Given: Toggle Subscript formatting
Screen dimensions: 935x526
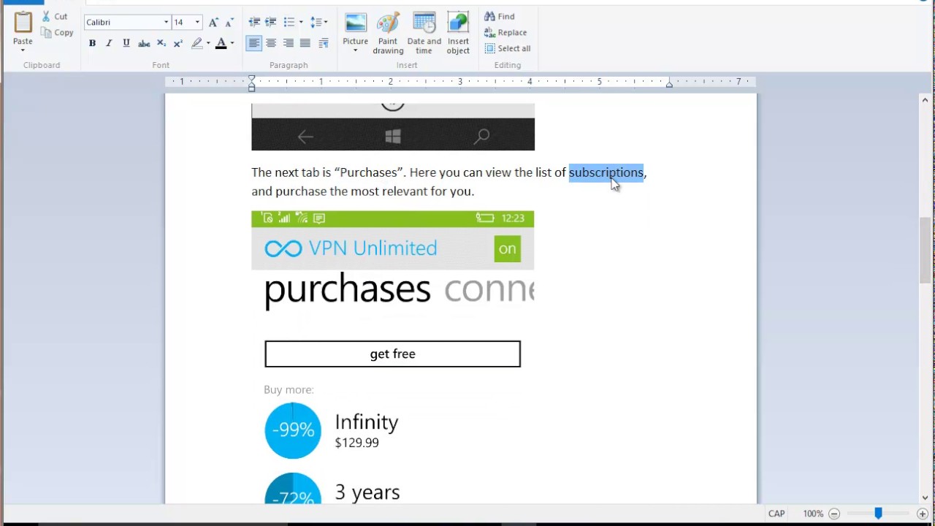Looking at the screenshot, I should pyautogui.click(x=161, y=43).
